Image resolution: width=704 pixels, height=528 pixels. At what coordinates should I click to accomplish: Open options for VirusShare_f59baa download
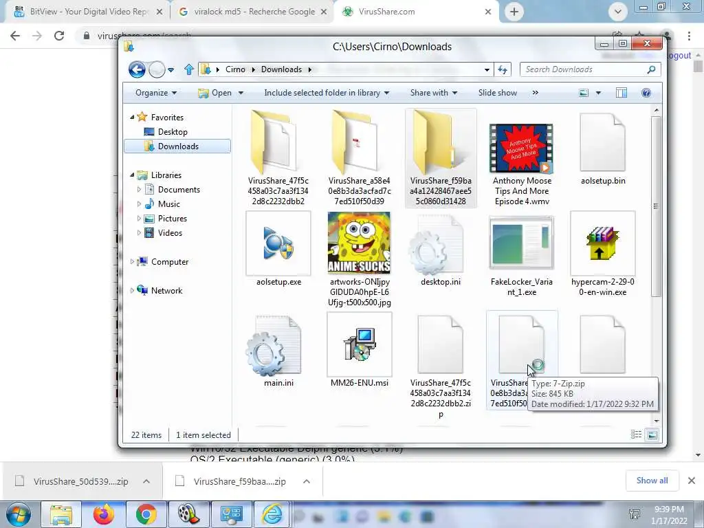pos(307,481)
